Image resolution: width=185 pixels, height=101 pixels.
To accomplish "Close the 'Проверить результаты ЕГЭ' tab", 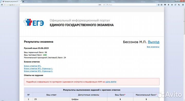I will (x=20, y=2).
